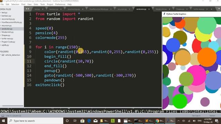
Task: Open recursion.py in sidebar
Action: tap(7, 25)
